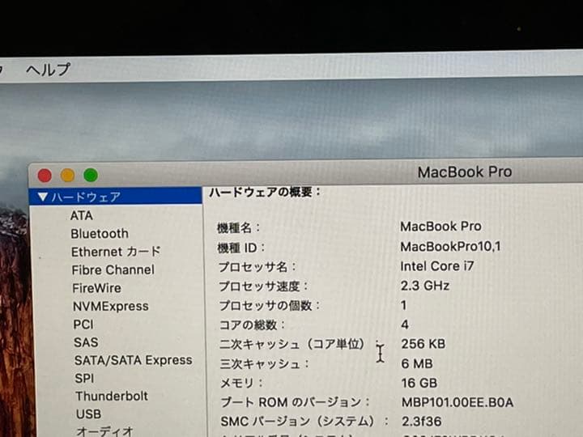The height and width of the screenshot is (437, 583).
Task: Select SATA/SATA Express in sidebar
Action: [134, 360]
